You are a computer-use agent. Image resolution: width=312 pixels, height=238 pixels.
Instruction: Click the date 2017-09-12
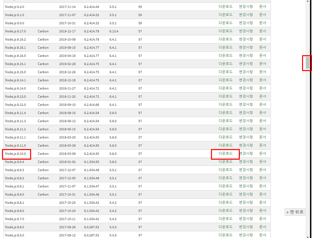pyautogui.click(x=68, y=235)
